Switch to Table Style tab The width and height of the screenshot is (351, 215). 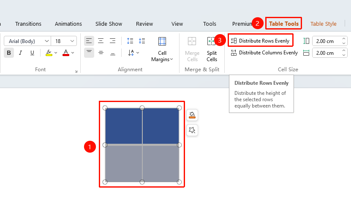(323, 24)
